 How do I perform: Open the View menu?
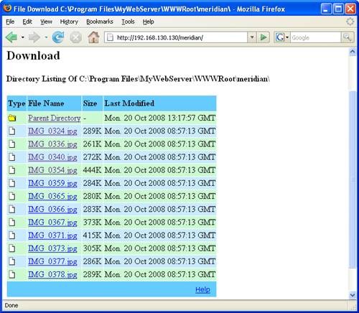tap(46, 22)
